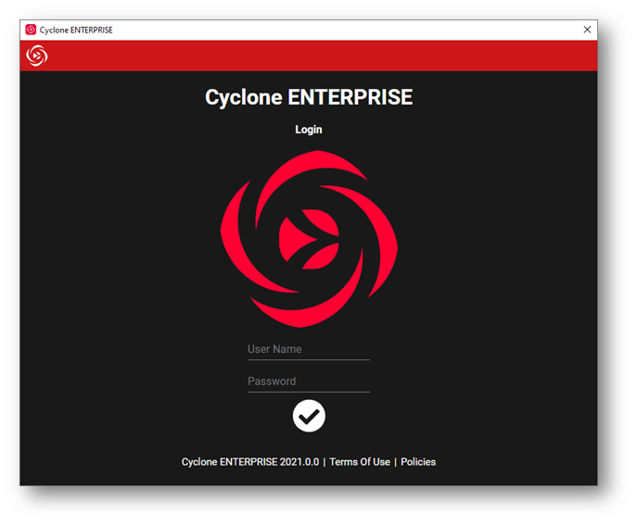Focus the User Name field

tap(308, 349)
